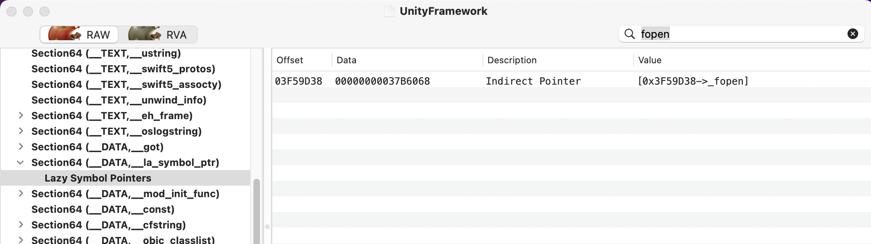Switch to RVA address mode

(158, 35)
